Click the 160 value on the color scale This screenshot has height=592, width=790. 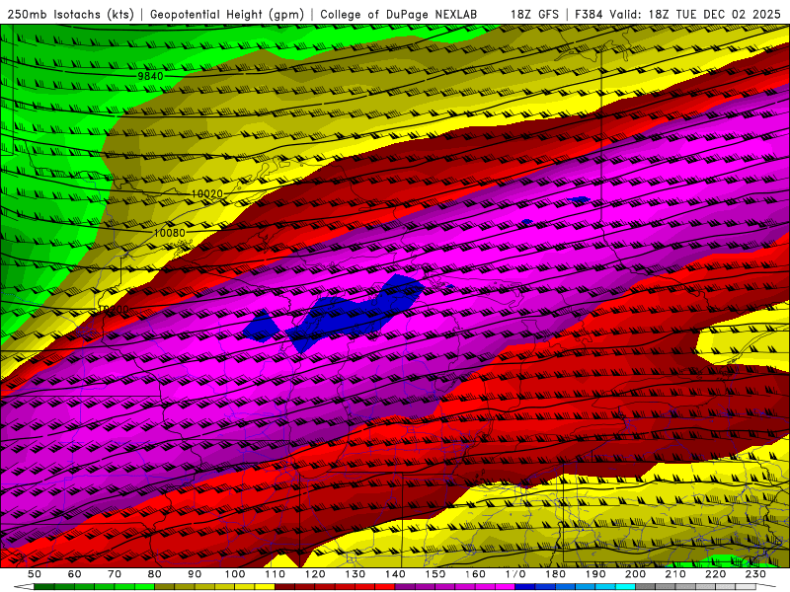coord(475,574)
